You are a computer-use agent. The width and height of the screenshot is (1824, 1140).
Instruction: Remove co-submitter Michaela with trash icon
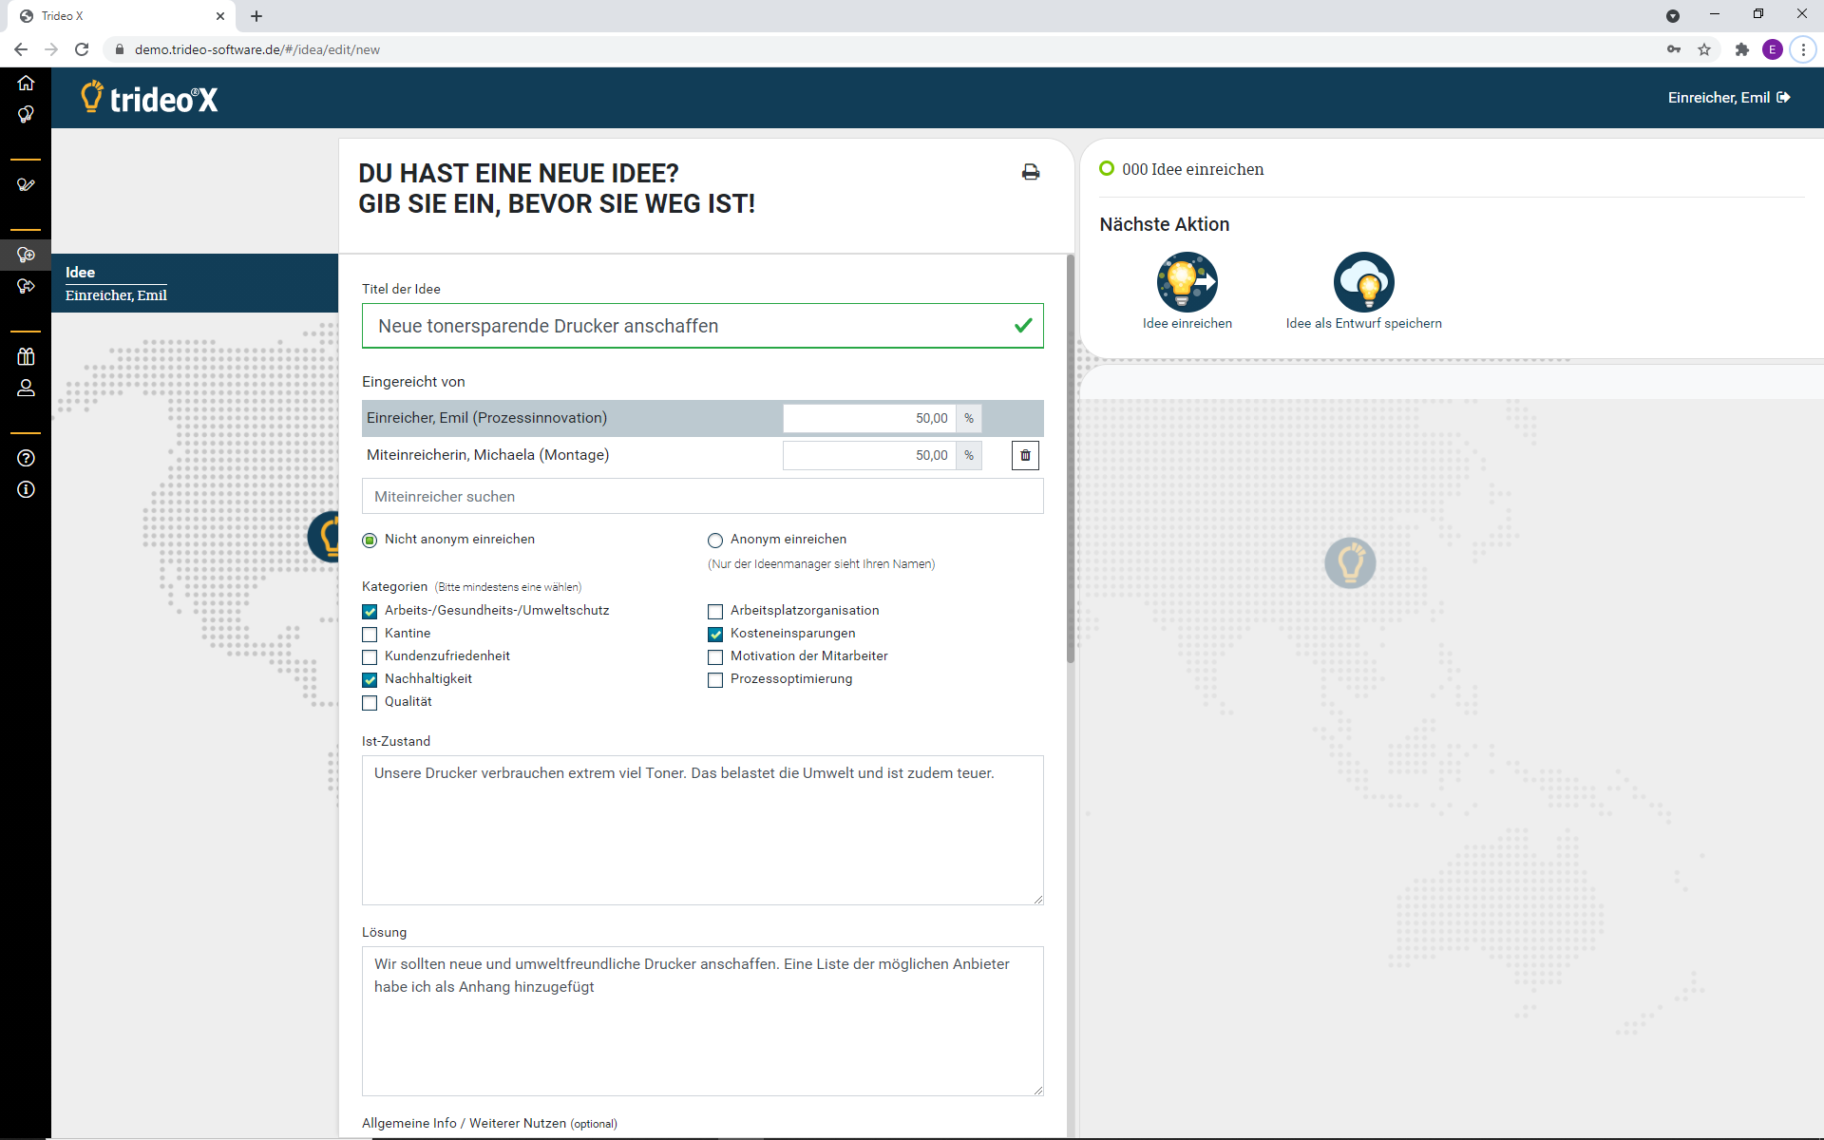(x=1025, y=455)
